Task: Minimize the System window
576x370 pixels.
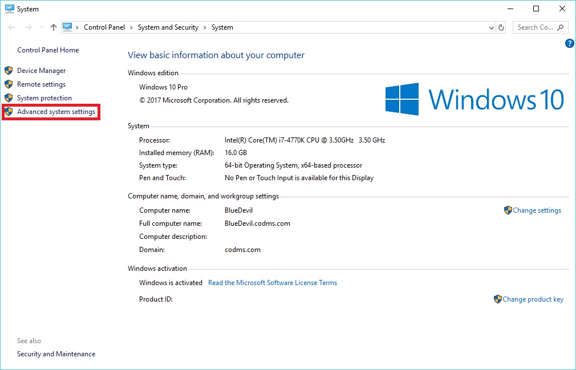Action: point(510,9)
